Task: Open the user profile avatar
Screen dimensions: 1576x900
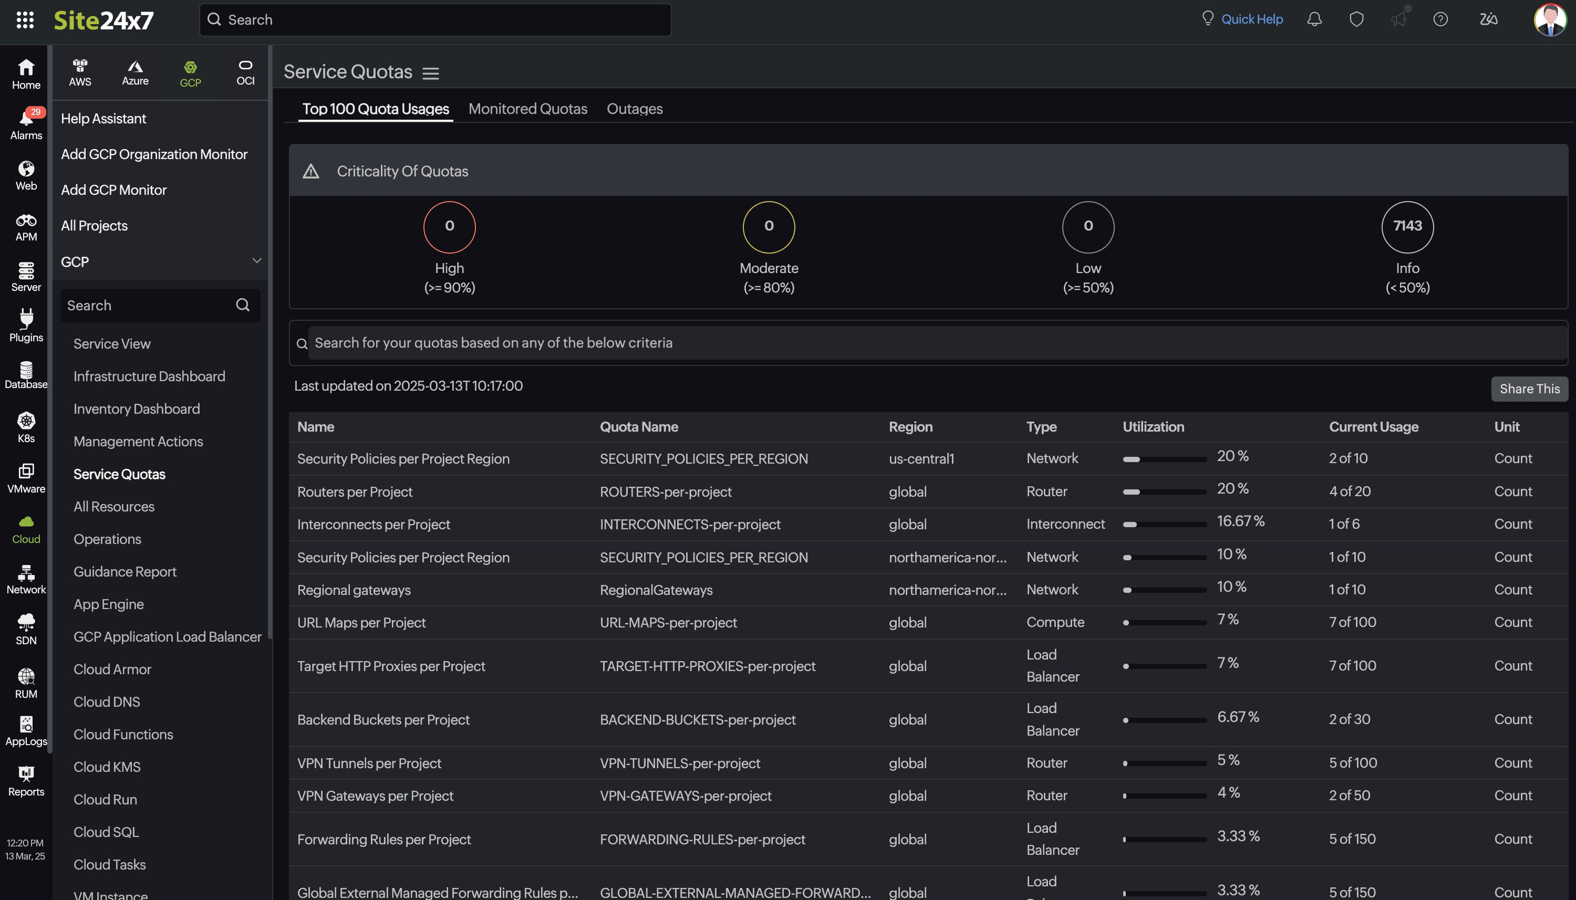Action: (1550, 20)
